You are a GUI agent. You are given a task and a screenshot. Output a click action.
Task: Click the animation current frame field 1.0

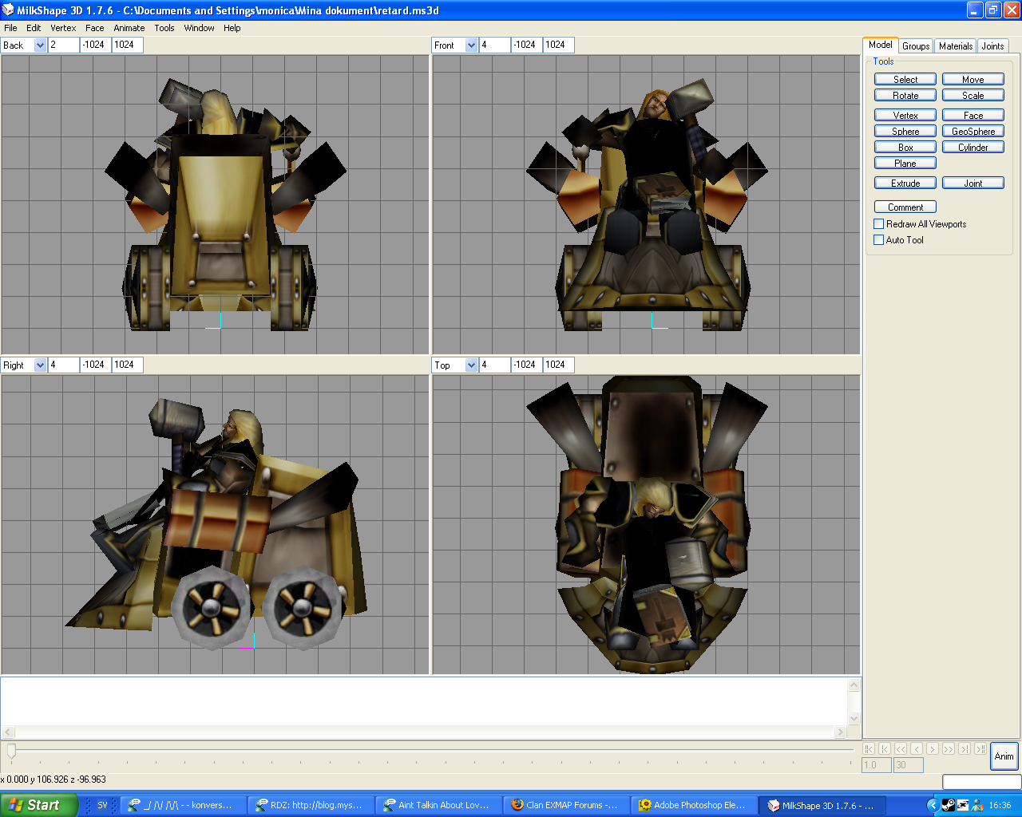[x=876, y=765]
